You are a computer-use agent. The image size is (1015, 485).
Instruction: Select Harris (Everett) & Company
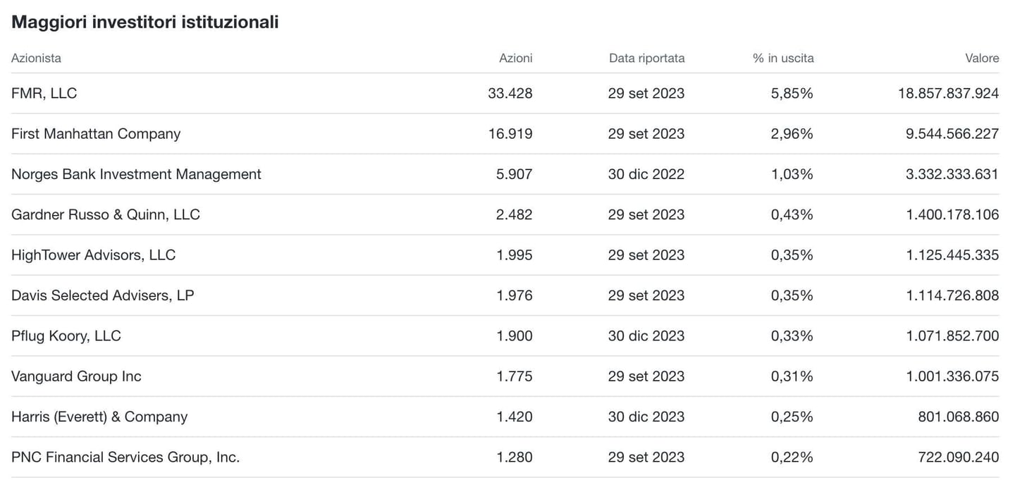(x=99, y=417)
